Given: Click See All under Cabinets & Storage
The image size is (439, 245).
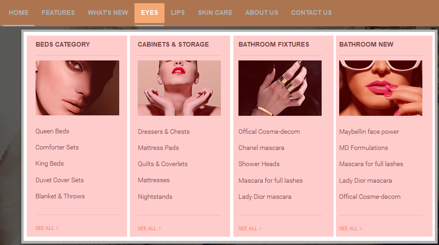Looking at the screenshot, I should pyautogui.click(x=149, y=228).
